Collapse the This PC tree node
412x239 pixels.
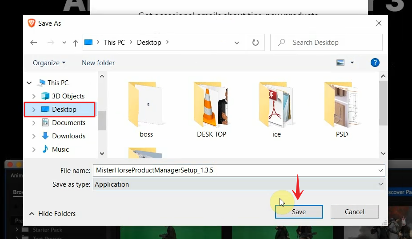click(x=29, y=83)
